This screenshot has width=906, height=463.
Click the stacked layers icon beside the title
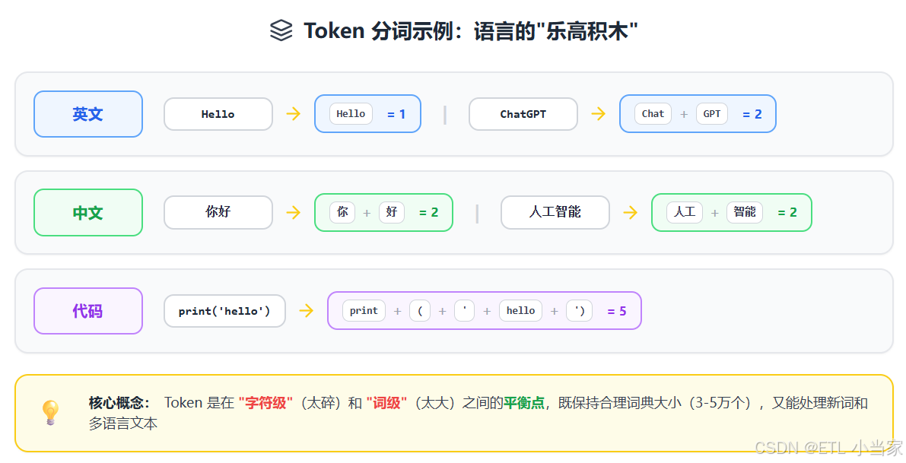pyautogui.click(x=281, y=30)
